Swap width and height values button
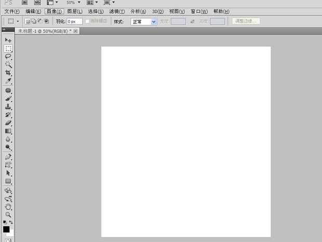Viewport: 322px width, 242px height. (x=192, y=21)
